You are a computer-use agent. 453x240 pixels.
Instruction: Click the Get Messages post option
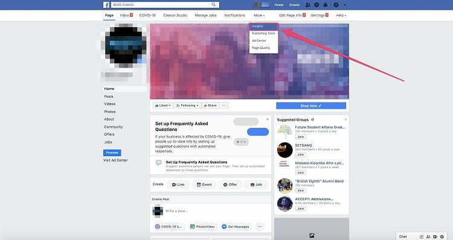pos(236,227)
